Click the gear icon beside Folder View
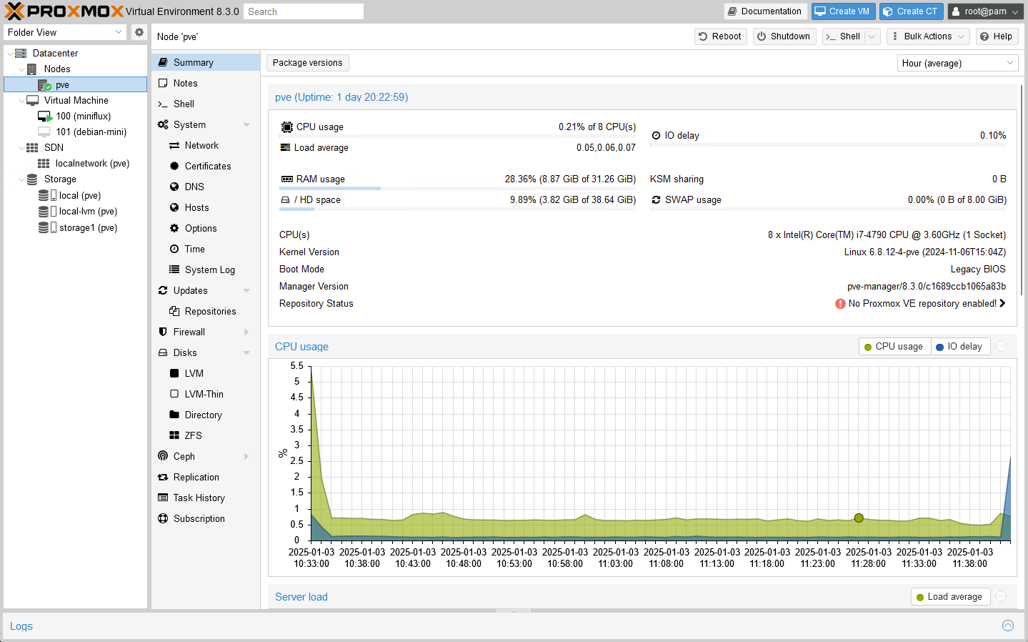Screen dimensions: 1028x642 139,32
